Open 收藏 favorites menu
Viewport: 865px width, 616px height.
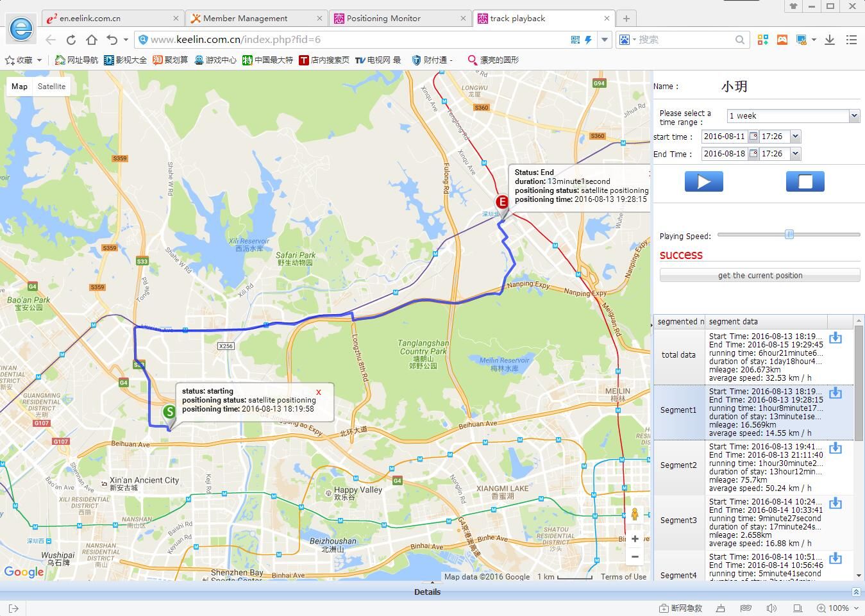pyautogui.click(x=23, y=60)
